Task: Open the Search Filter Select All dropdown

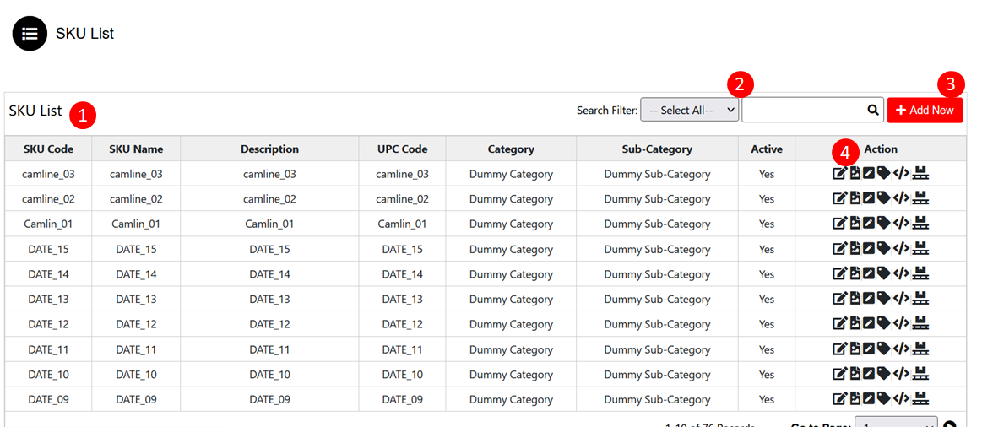Action: point(689,110)
